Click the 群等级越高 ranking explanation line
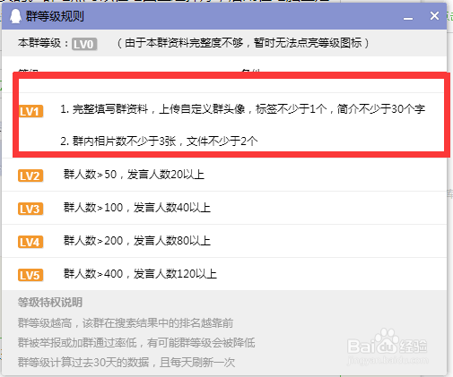The image size is (453, 377). coord(126,323)
